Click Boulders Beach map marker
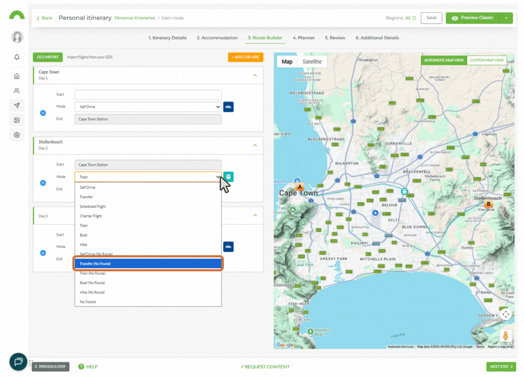This screenshot has width=524, height=377. [310, 332]
